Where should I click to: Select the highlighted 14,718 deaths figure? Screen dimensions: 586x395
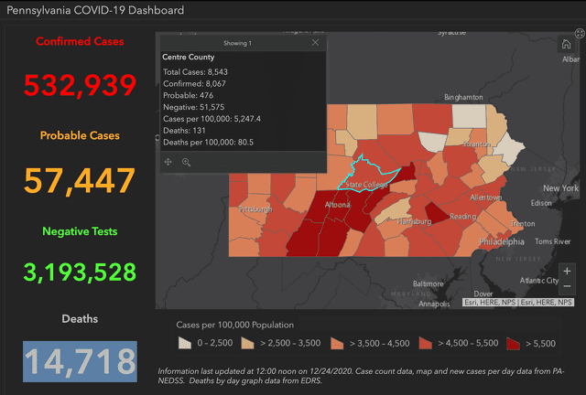click(80, 360)
